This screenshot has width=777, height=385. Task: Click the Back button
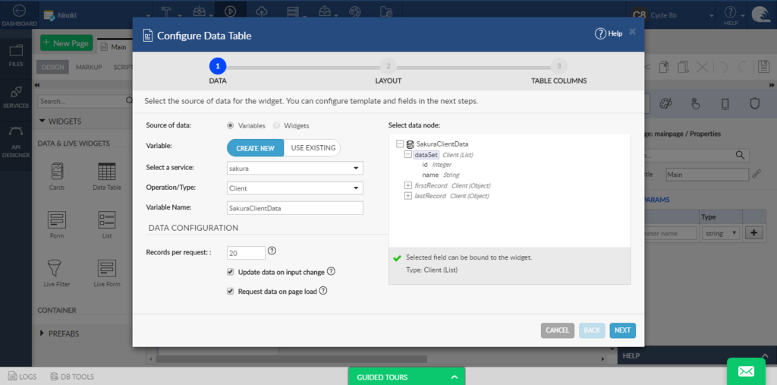[592, 330]
